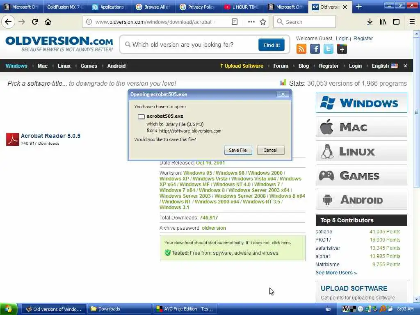This screenshot has width=420, height=315.
Task: Switch to the ColdFusion MX 7 tab
Action: tap(65, 7)
